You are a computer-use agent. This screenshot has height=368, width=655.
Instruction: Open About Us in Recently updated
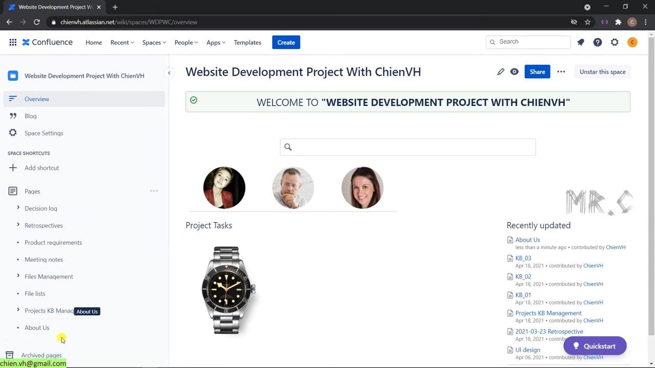point(528,240)
